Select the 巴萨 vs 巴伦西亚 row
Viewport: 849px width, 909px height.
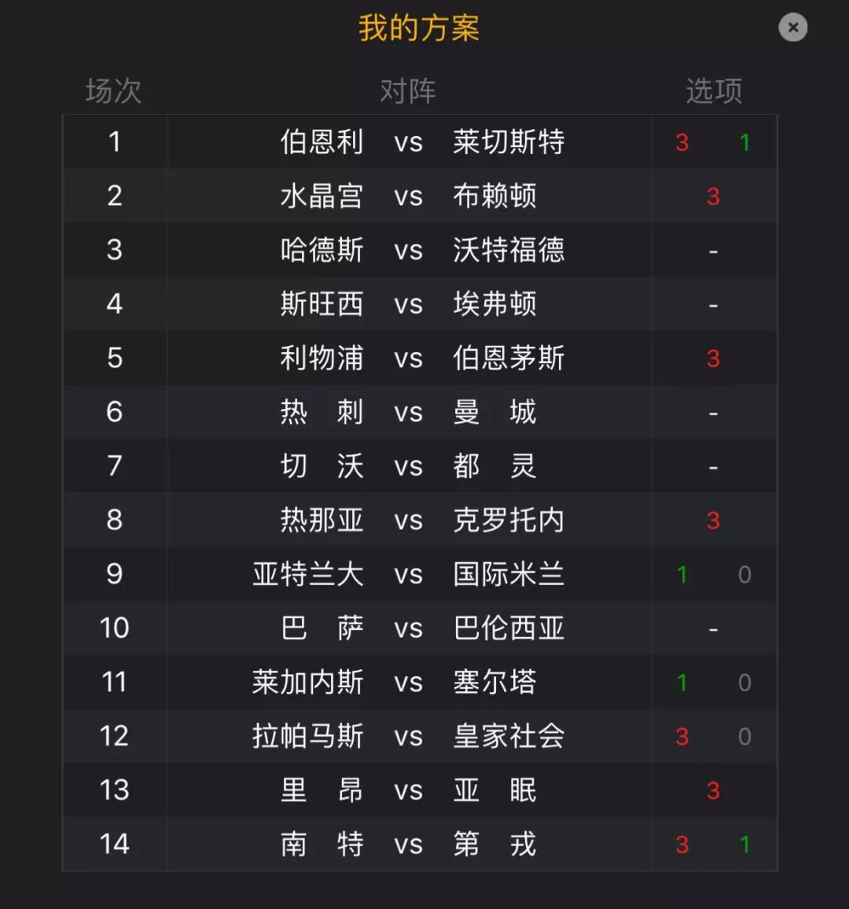click(x=420, y=627)
